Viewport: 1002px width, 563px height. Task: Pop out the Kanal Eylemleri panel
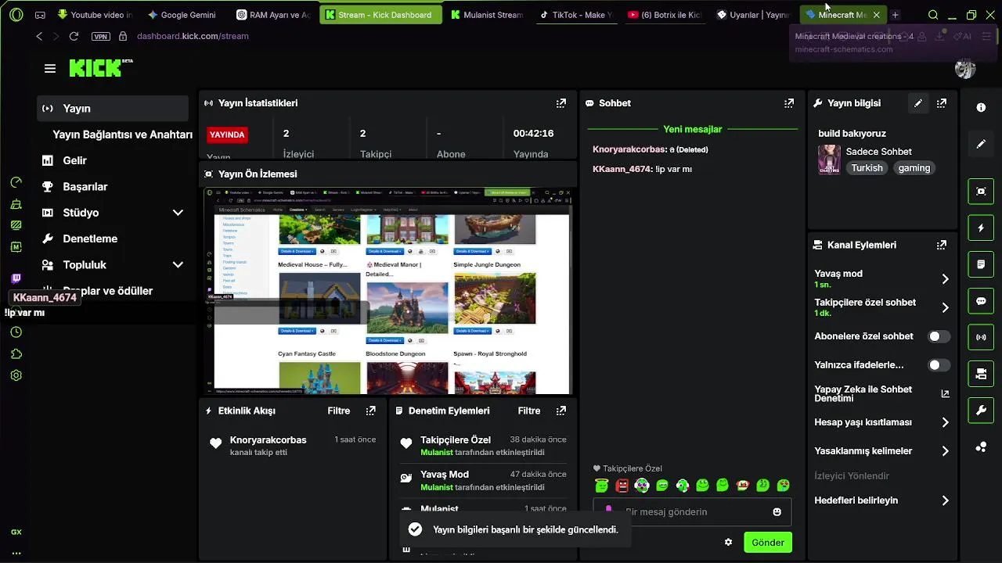pos(942,245)
